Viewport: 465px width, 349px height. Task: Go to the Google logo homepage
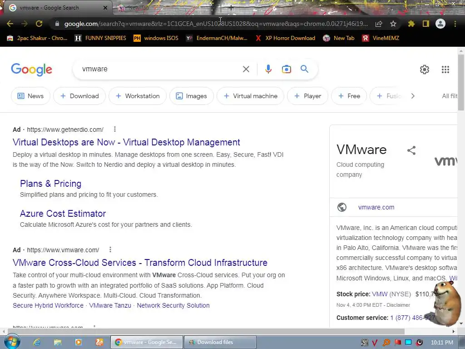click(x=31, y=70)
